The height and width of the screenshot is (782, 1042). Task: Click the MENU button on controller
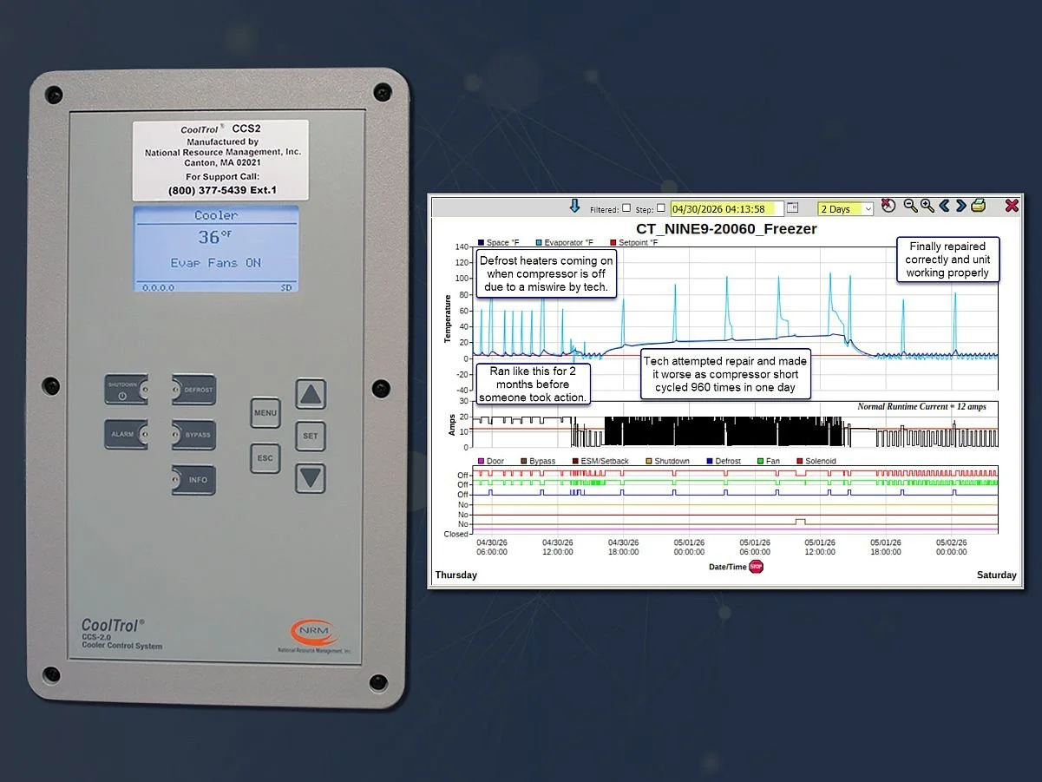[265, 412]
